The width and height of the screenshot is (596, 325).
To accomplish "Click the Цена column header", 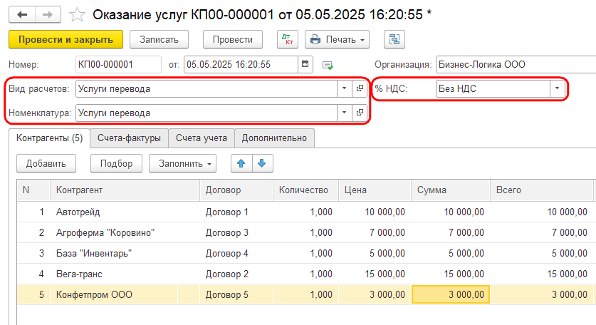I will click(x=375, y=190).
